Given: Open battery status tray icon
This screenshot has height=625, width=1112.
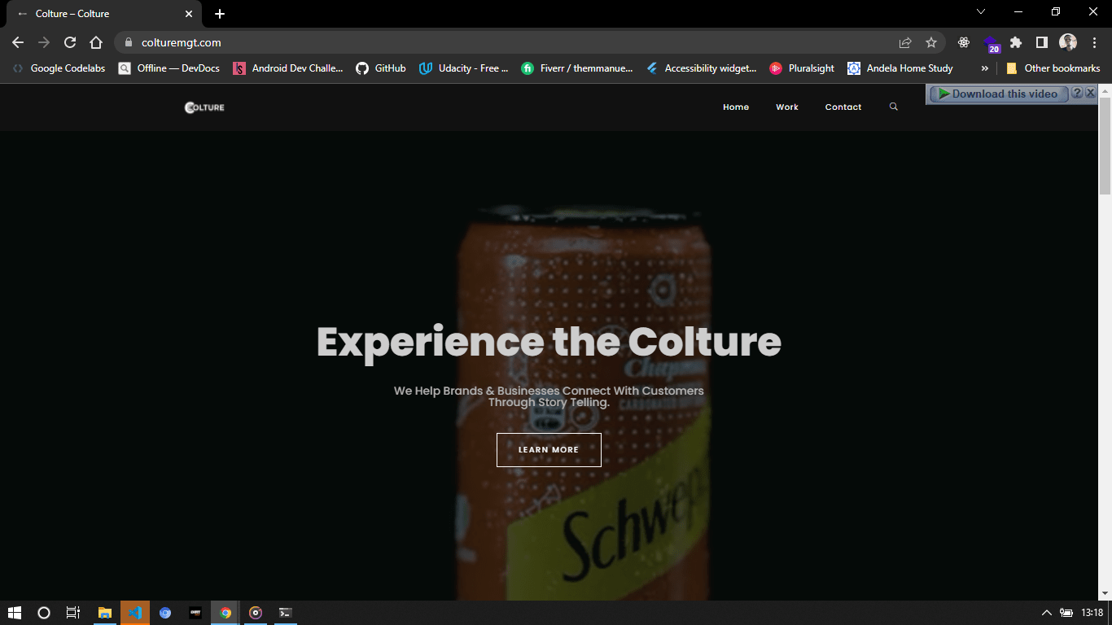Looking at the screenshot, I should (x=1066, y=613).
